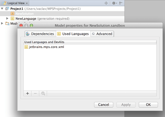
Task: Click the Used Languages and DevKits column header
Action: (x=90, y=42)
